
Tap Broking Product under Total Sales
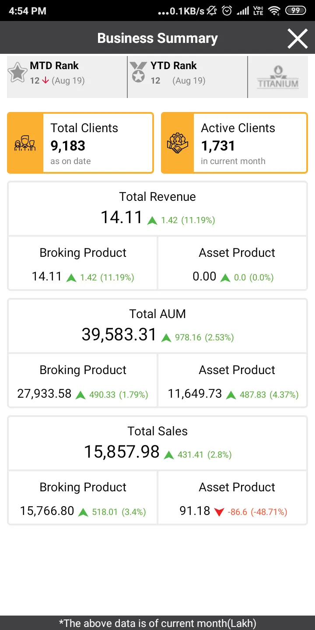click(83, 497)
